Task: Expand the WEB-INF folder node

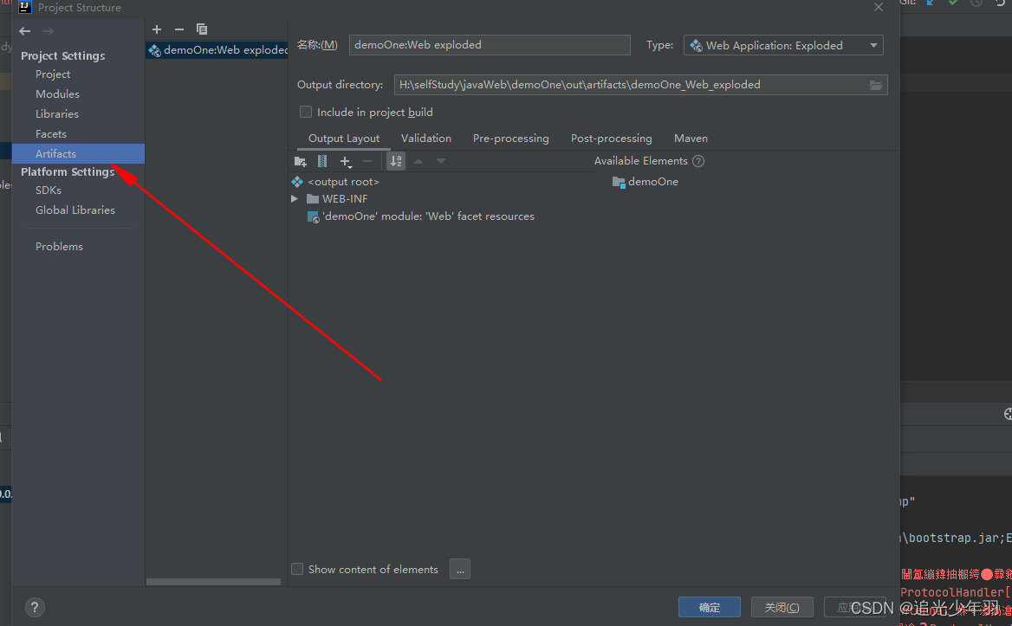Action: tap(295, 198)
